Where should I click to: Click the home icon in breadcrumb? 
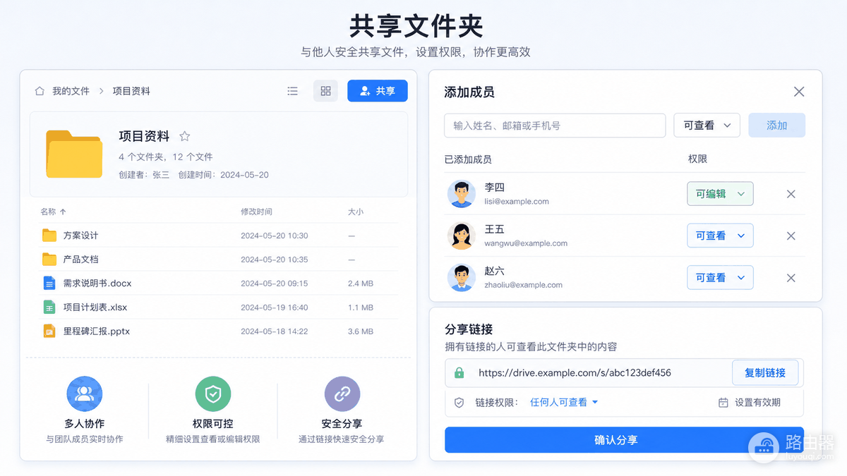pos(40,91)
